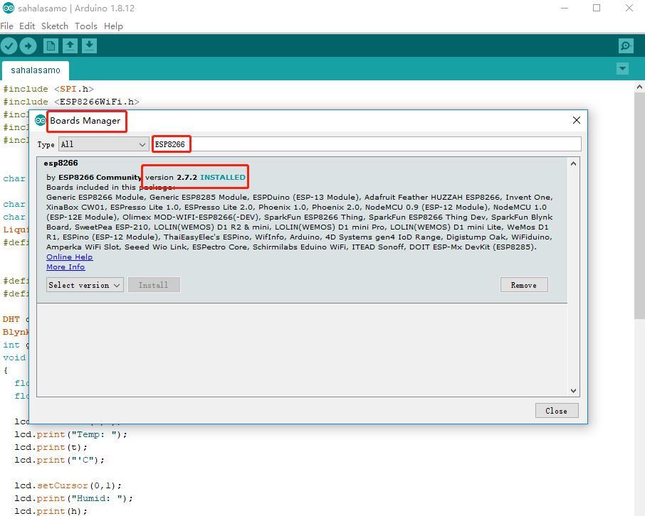Select the sahalasamo sketch tab
This screenshot has width=645, height=516.
pyautogui.click(x=36, y=70)
